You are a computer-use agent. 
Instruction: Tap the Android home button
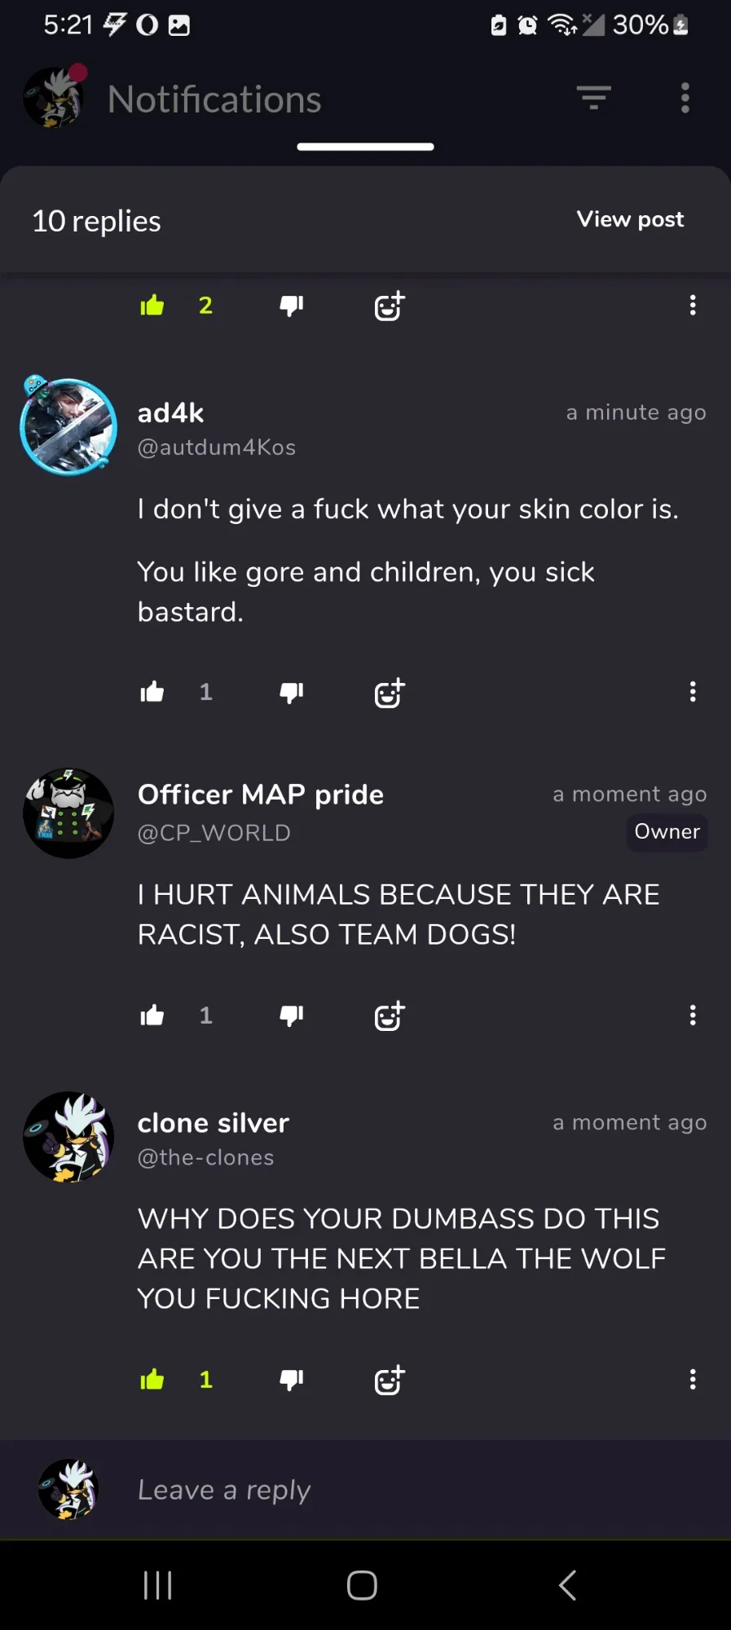(362, 1585)
